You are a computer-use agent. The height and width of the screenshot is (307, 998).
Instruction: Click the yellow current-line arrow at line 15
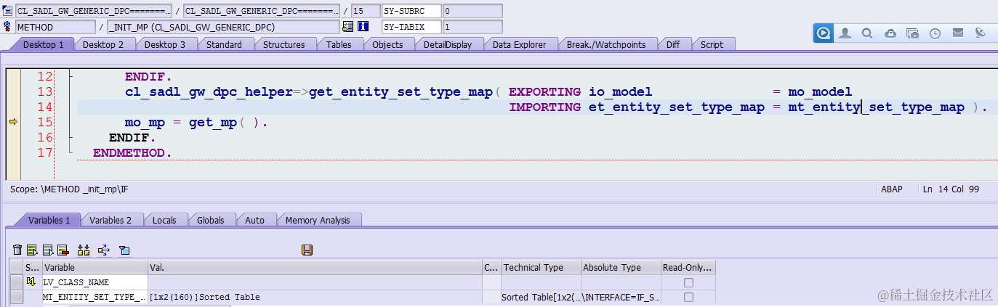tap(12, 122)
